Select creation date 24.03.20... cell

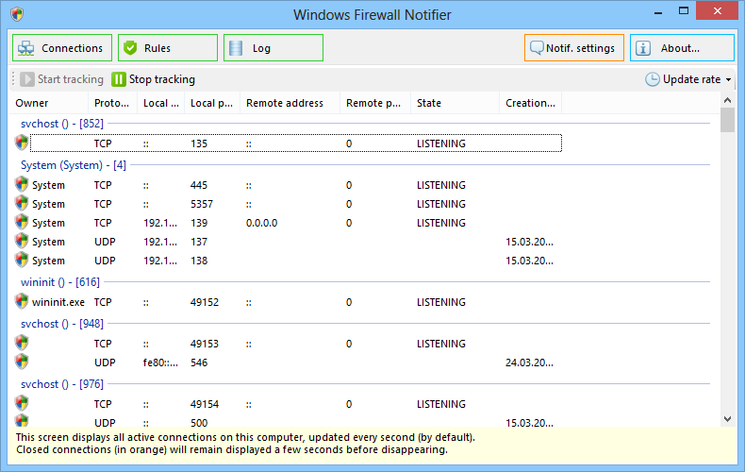click(x=529, y=362)
